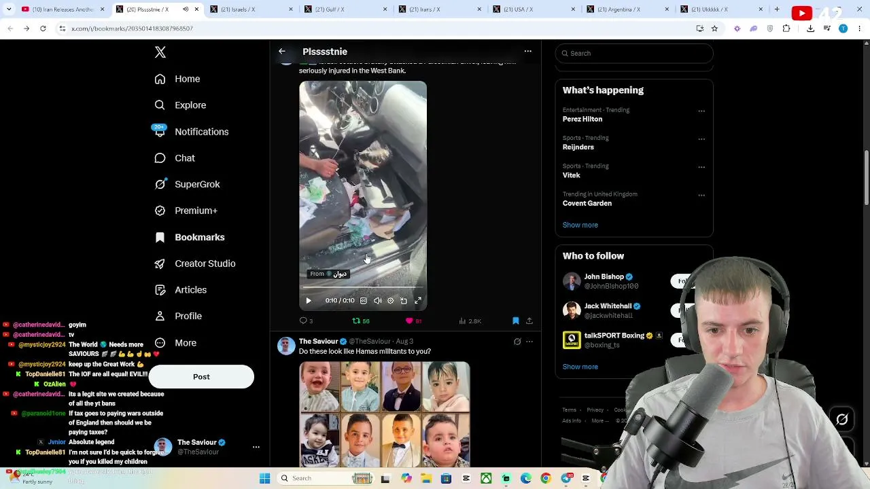
Task: Open Plsssstnie bookmark folder options menu
Action: (x=527, y=52)
